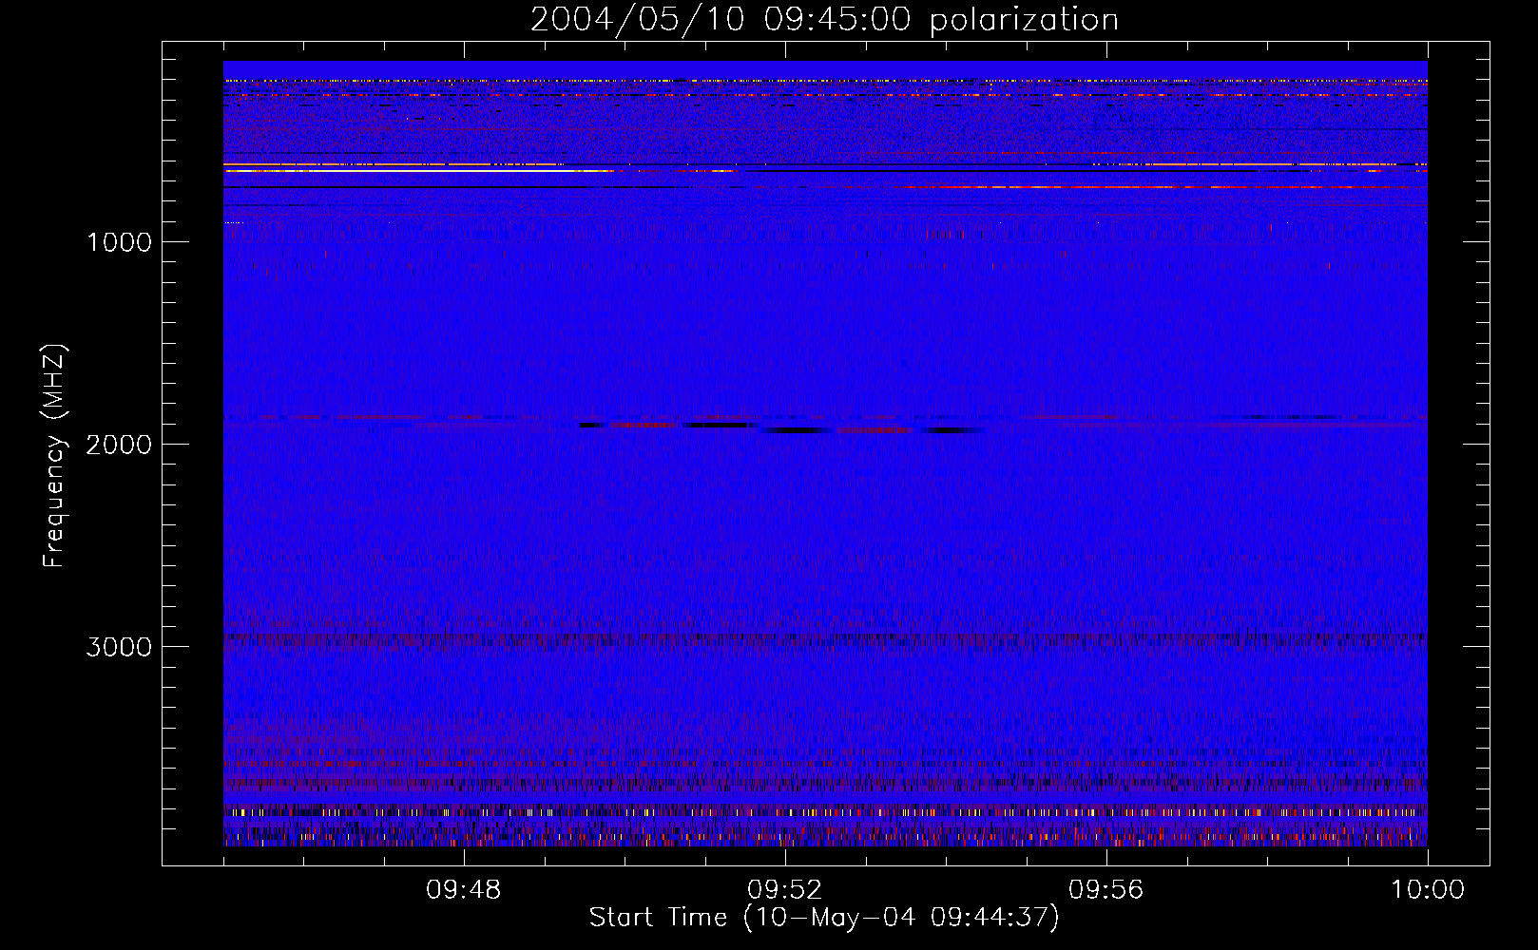This screenshot has width=1538, height=950.
Task: Select the 'Start Time (10-May-04 09:44:37)' label
Action: (824, 918)
